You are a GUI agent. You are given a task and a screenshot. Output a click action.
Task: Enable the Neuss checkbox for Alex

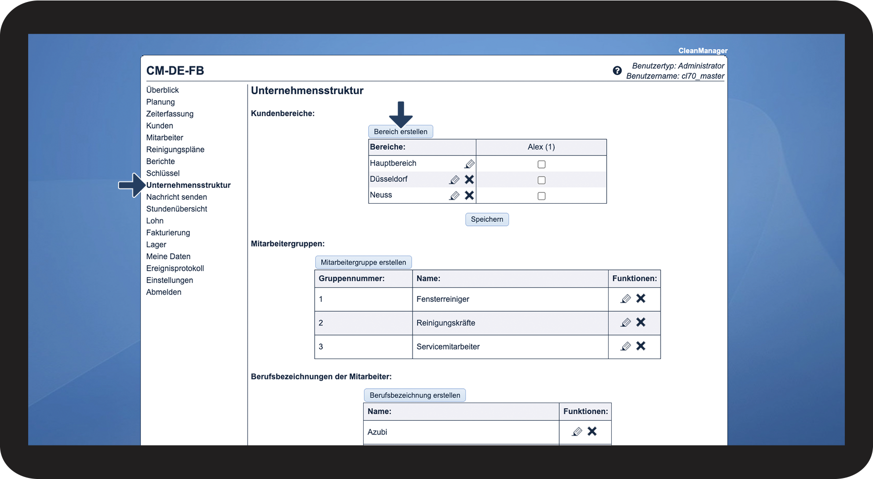(x=541, y=196)
